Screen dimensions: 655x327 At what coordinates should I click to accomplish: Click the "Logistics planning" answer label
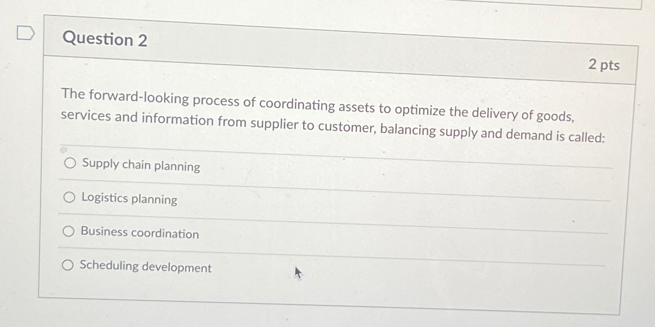pyautogui.click(x=130, y=199)
